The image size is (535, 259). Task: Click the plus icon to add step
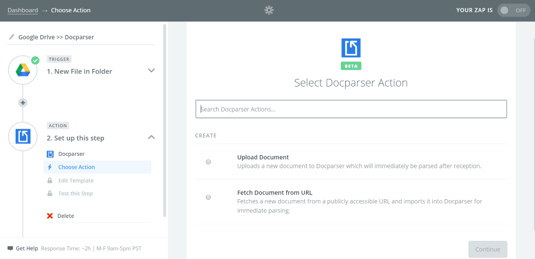click(23, 103)
